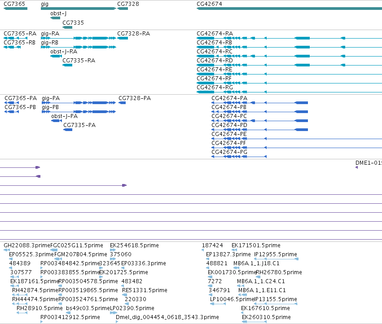The image size is (382, 324).
Task: Select the MB6A.1_1.C24.C1 label
Action: tap(261, 281)
